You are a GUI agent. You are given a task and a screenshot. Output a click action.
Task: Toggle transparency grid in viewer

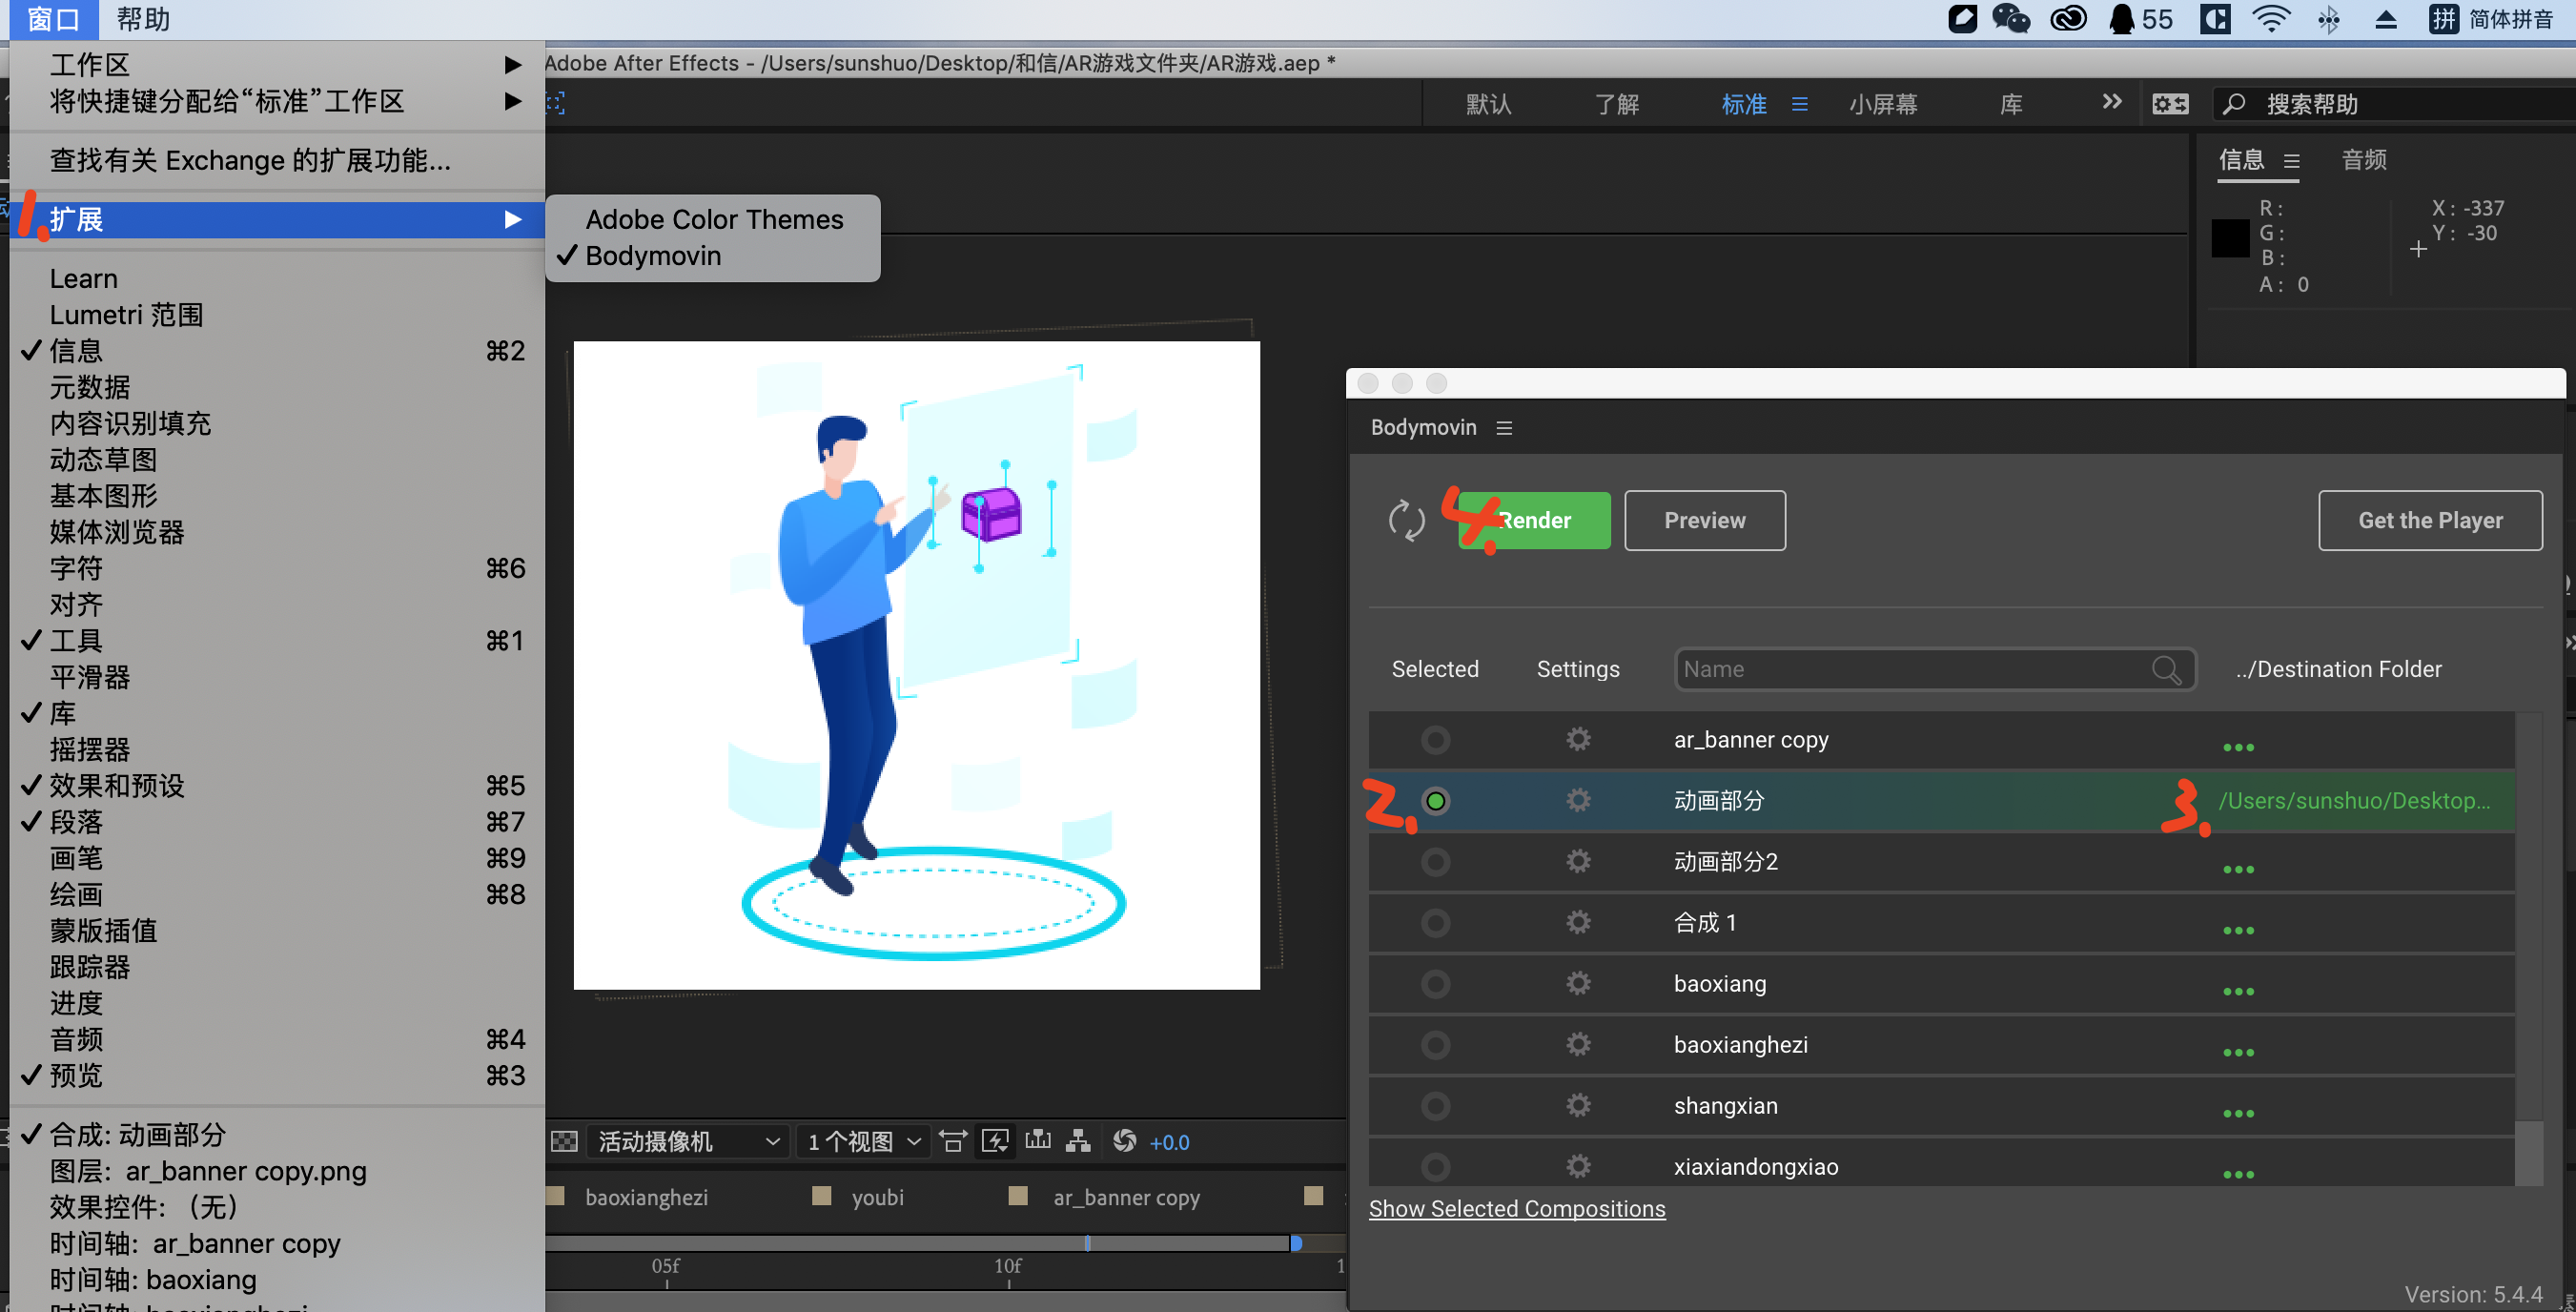tap(565, 1141)
